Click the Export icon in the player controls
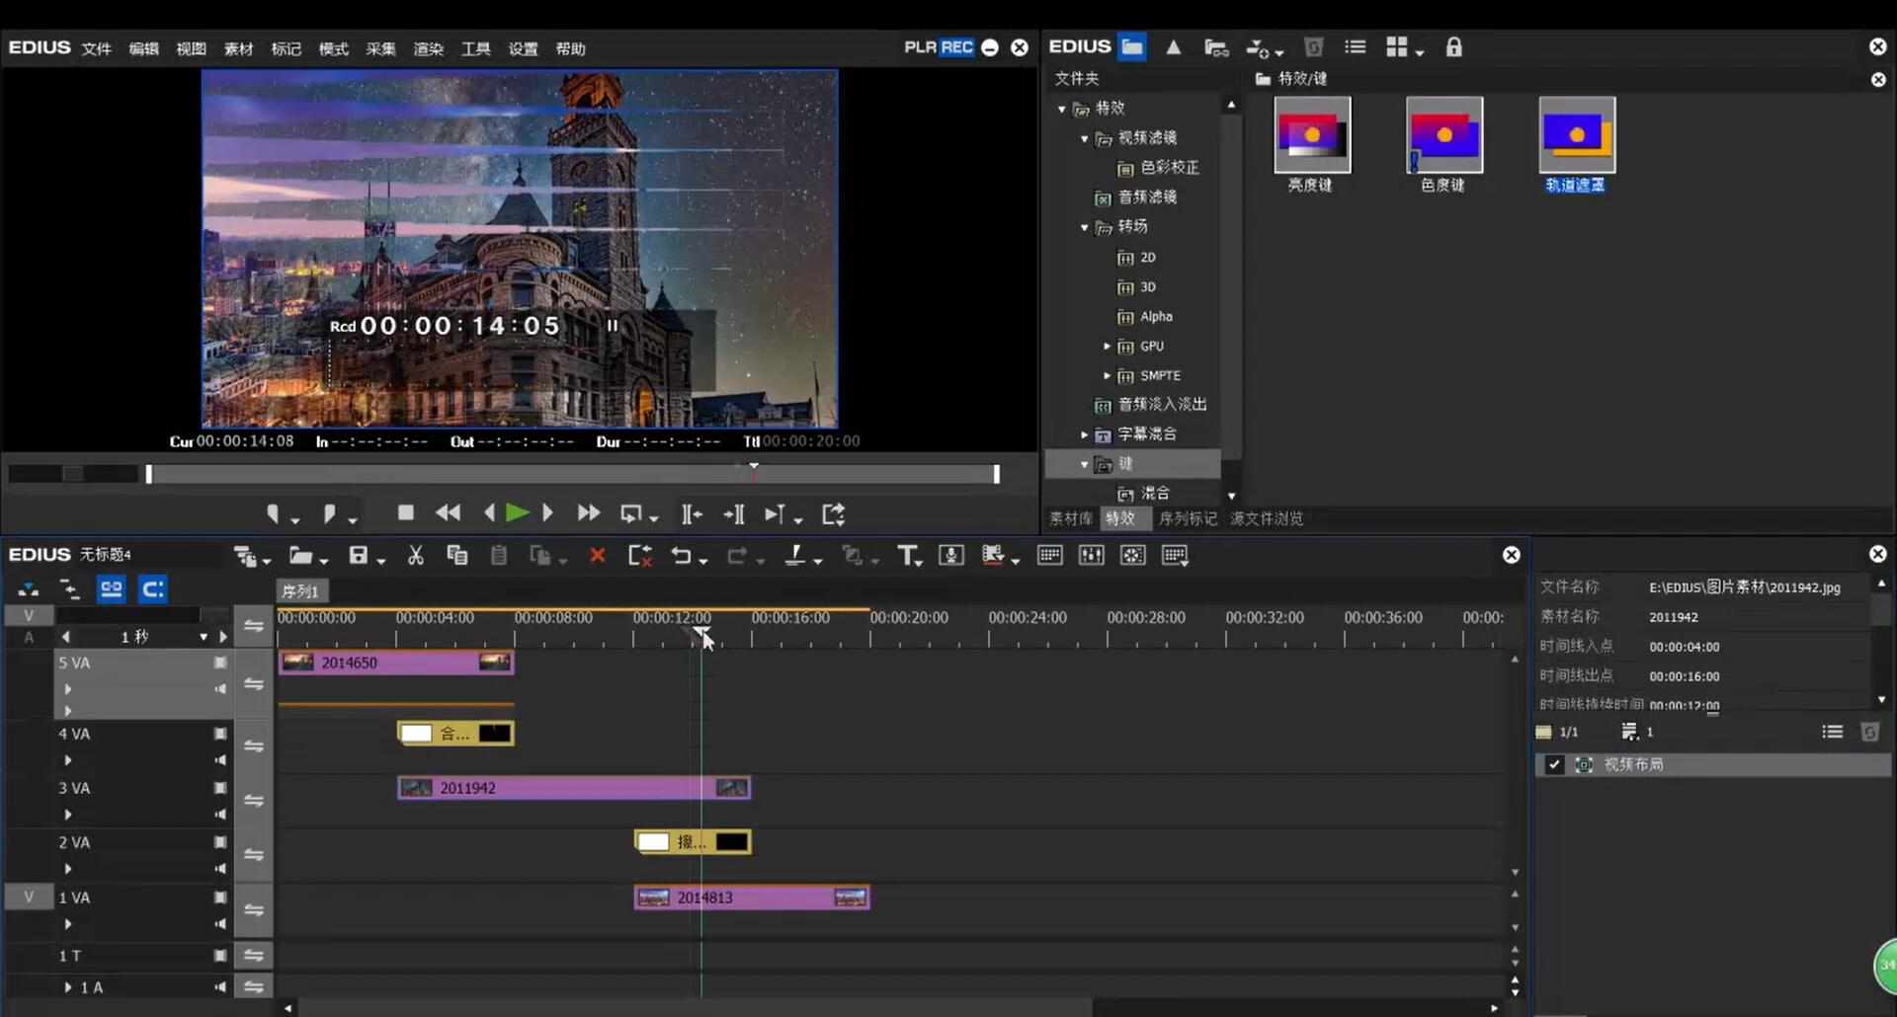The image size is (1897, 1017). [834, 514]
